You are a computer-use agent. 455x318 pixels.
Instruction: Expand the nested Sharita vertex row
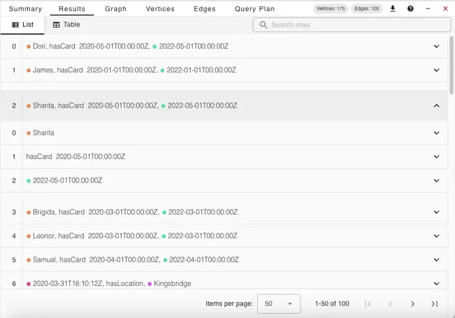click(x=436, y=133)
